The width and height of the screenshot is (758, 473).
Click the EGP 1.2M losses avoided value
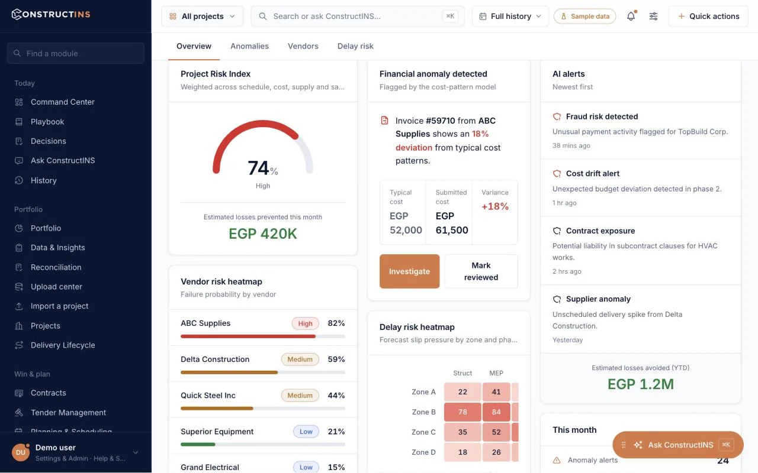[x=641, y=384]
